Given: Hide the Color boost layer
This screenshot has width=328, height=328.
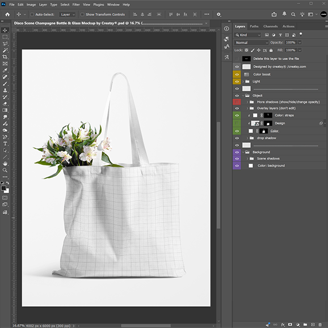Looking at the screenshot, I should point(237,74).
